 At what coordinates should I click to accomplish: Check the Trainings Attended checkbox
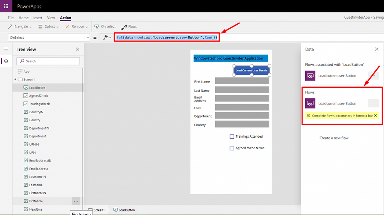tap(232, 136)
